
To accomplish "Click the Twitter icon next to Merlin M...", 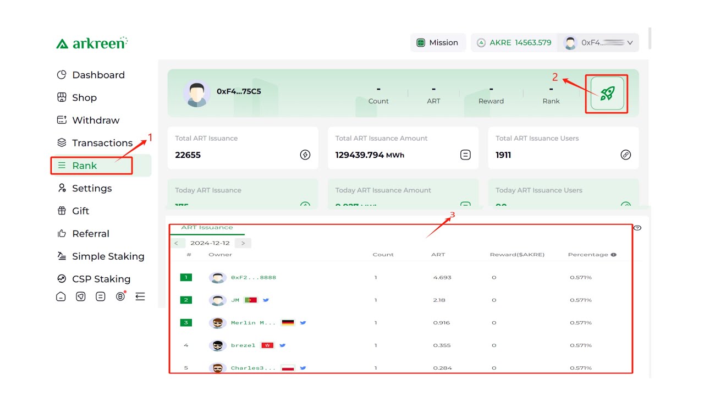I will point(303,323).
